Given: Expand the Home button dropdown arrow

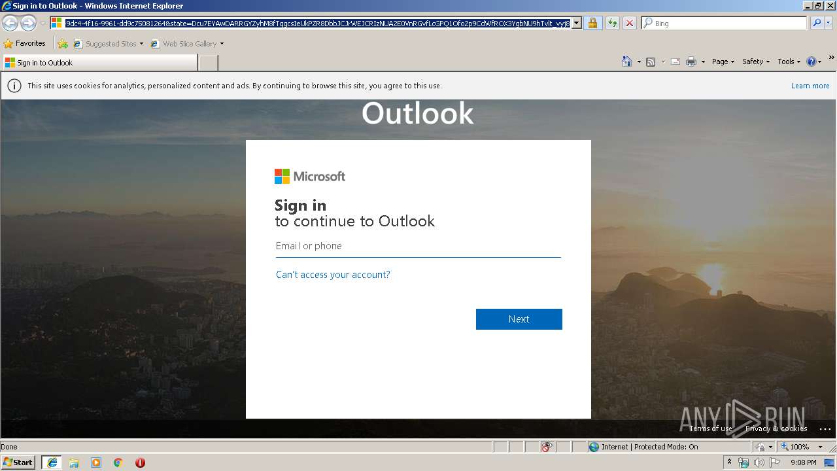Looking at the screenshot, I should coord(639,62).
